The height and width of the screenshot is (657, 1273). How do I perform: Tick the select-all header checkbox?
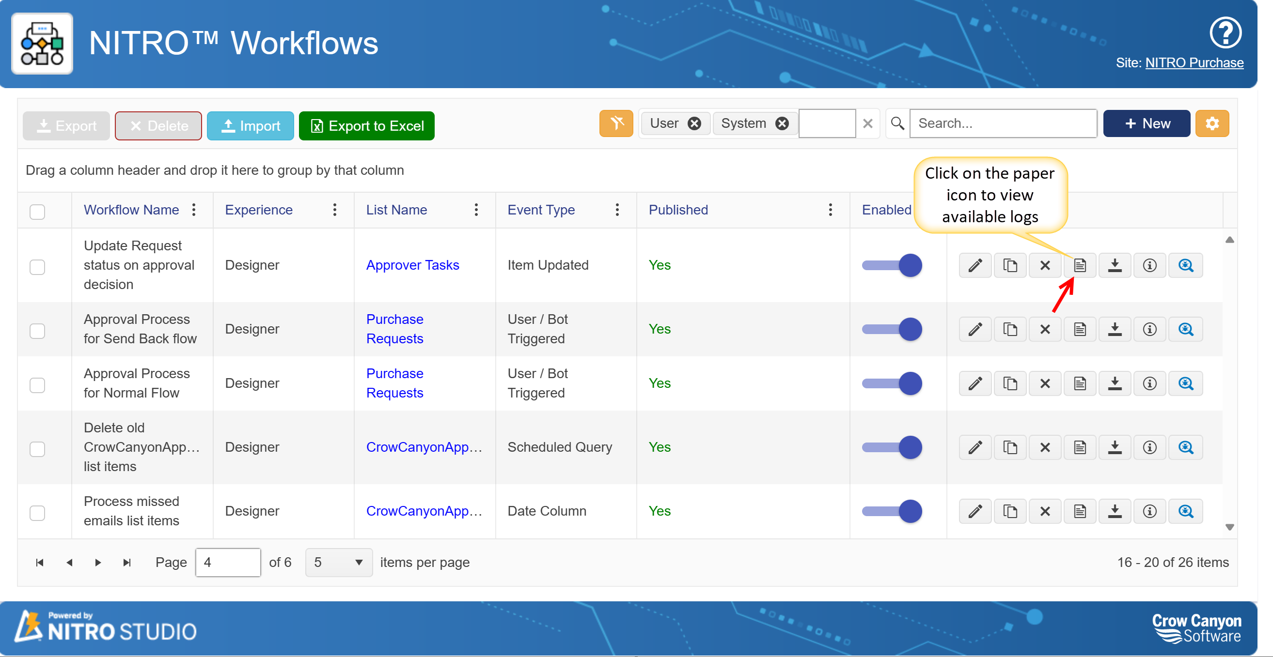click(37, 211)
